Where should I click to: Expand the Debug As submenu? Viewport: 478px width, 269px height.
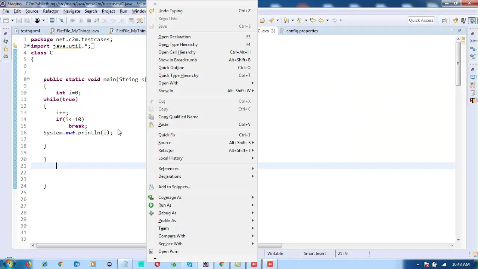pyautogui.click(x=202, y=213)
